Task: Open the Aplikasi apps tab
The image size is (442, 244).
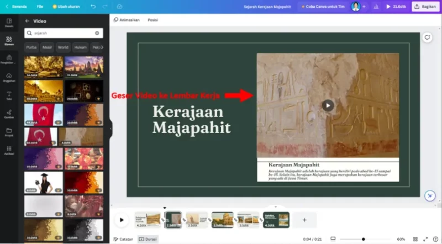Action: (x=9, y=151)
